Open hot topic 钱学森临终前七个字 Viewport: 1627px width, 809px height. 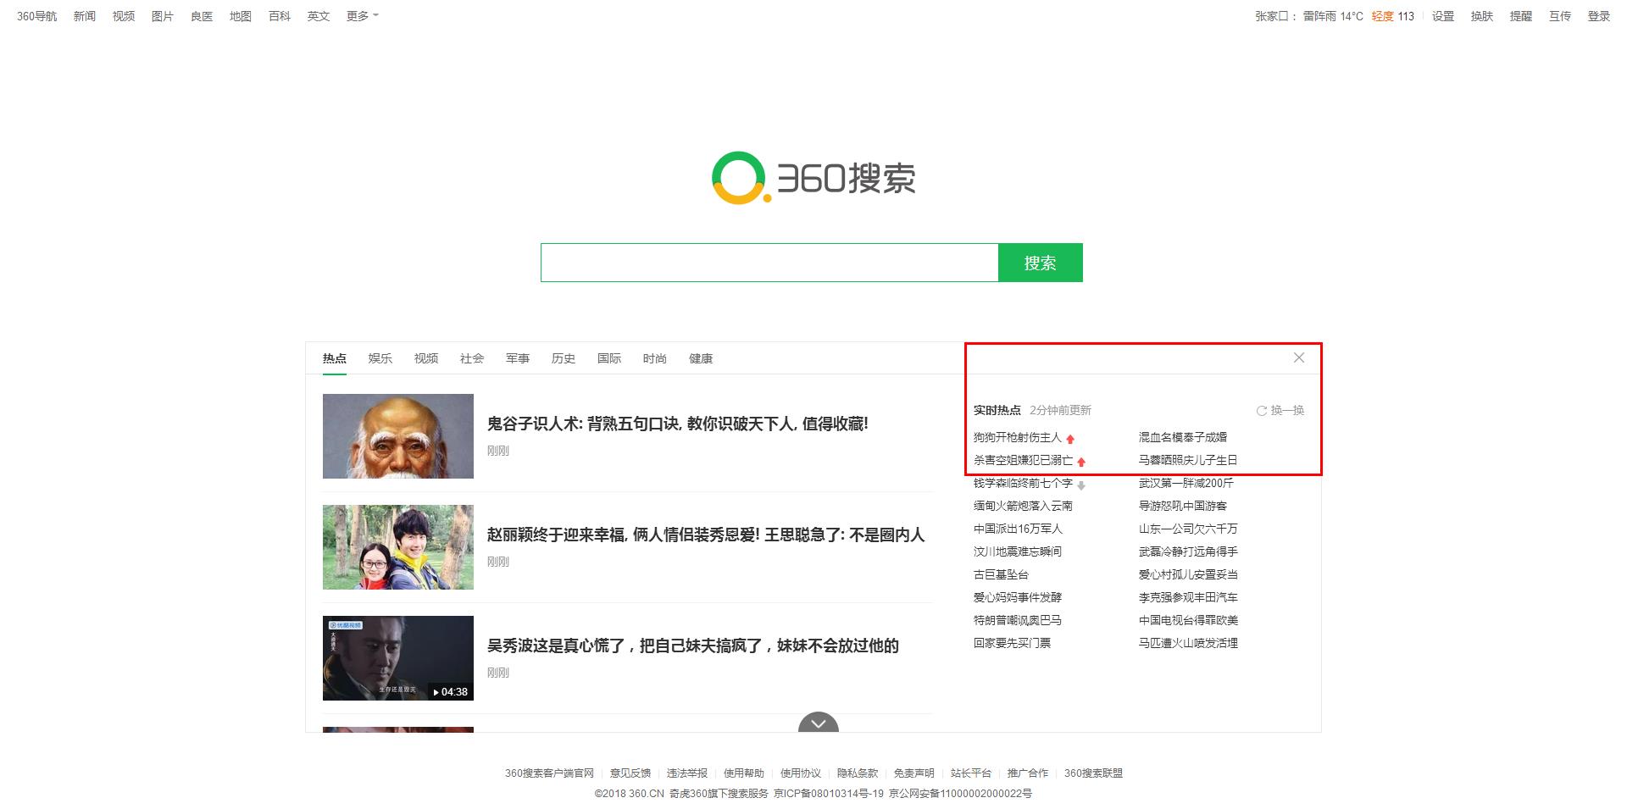click(1024, 483)
